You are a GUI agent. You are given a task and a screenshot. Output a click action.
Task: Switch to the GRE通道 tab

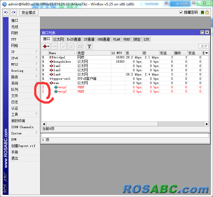[x=104, y=39]
